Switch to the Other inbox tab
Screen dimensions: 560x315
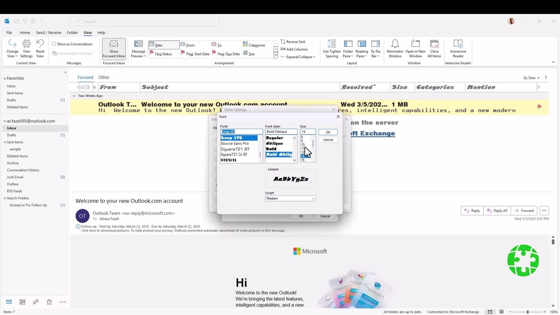tap(104, 77)
